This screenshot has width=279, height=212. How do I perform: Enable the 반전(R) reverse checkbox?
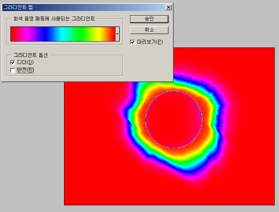(13, 70)
